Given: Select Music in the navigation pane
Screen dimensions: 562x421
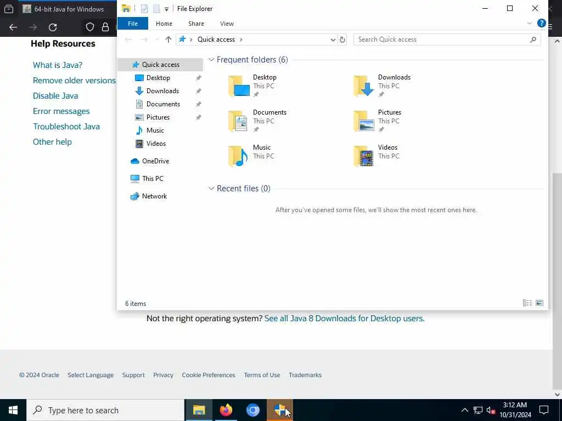Looking at the screenshot, I should pos(155,130).
